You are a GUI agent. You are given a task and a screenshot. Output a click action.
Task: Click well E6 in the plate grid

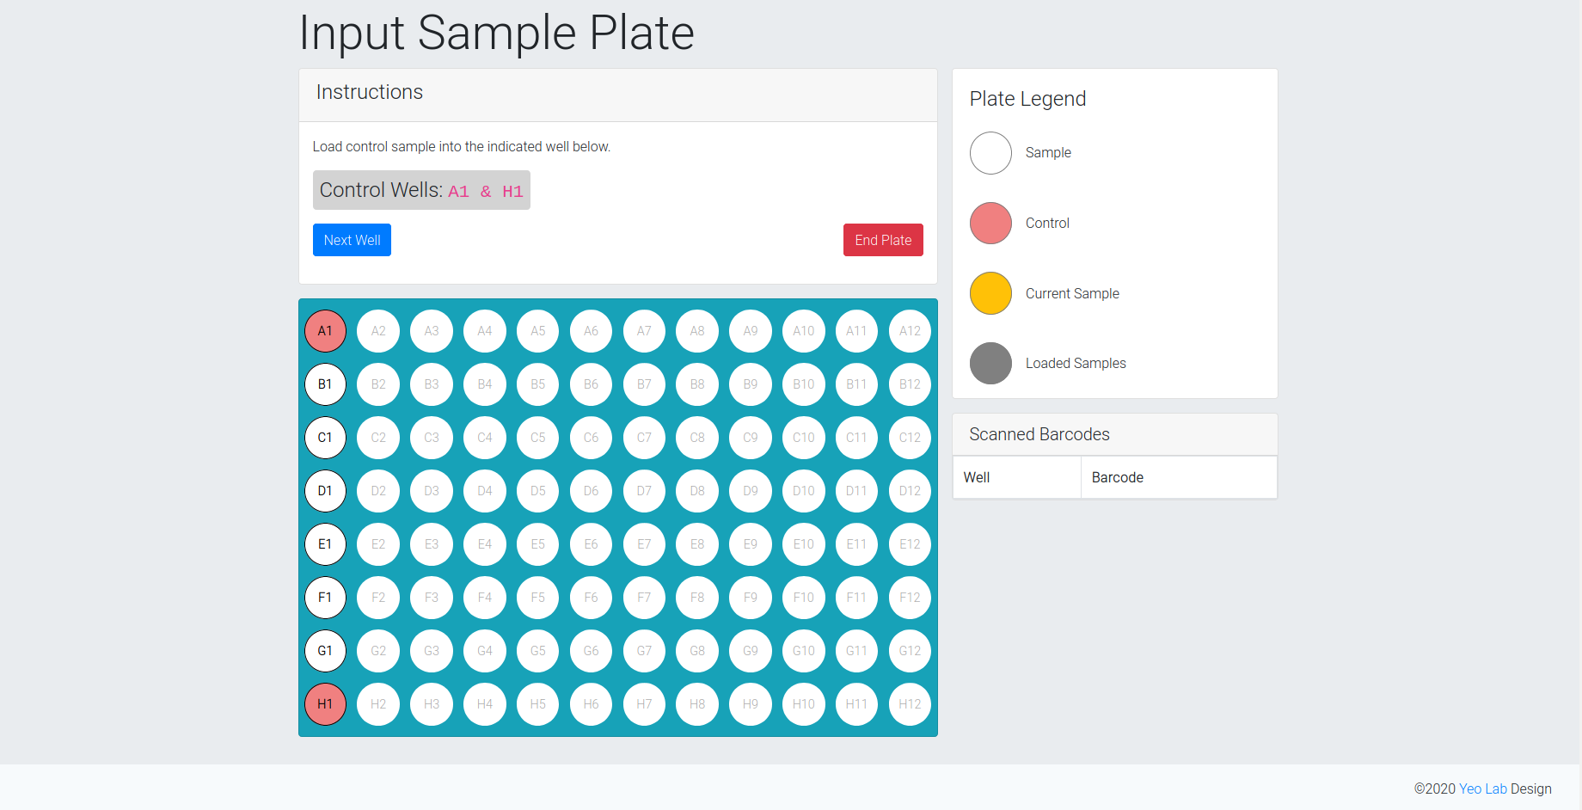point(591,544)
